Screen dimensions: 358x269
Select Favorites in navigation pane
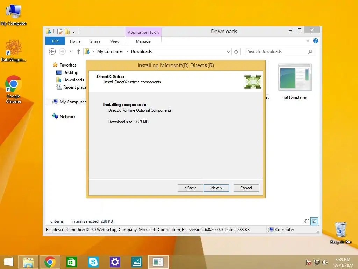(x=68, y=65)
